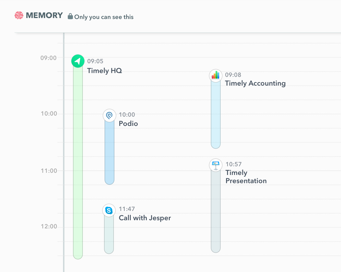Open the Podio entry label

pos(128,124)
